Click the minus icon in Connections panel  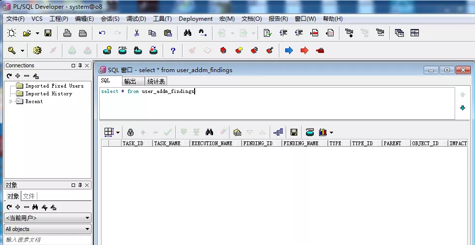[x=27, y=76]
